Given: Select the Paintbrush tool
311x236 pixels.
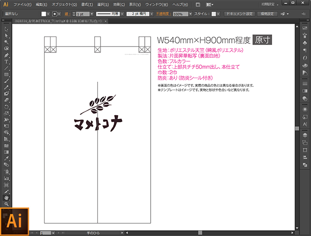Looking at the screenshot, I should 6,81.
